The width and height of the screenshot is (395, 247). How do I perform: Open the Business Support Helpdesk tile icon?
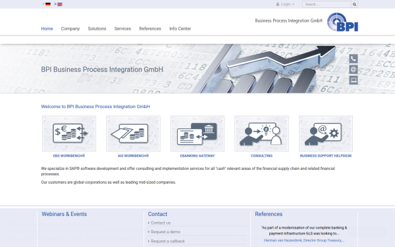click(326, 134)
